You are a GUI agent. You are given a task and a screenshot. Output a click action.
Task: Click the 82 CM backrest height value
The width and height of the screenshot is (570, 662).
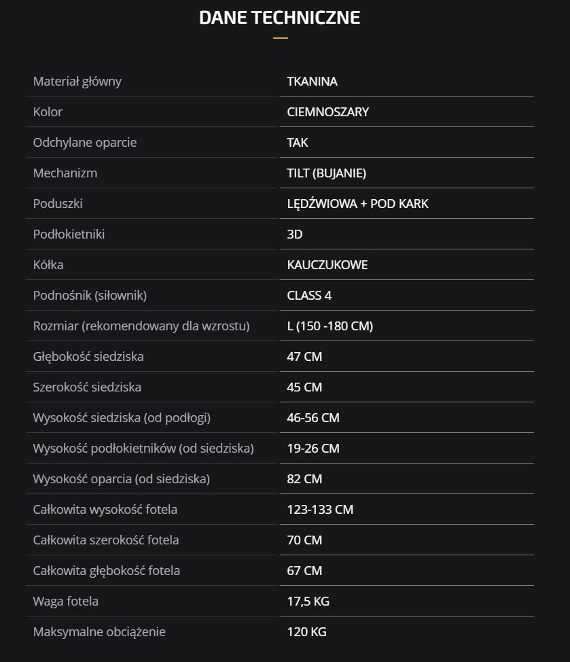[304, 479]
